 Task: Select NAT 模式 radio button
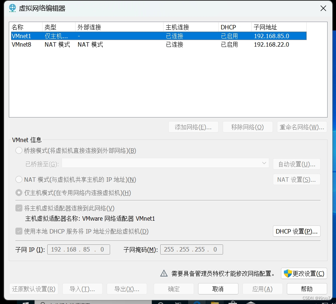[x=19, y=180]
